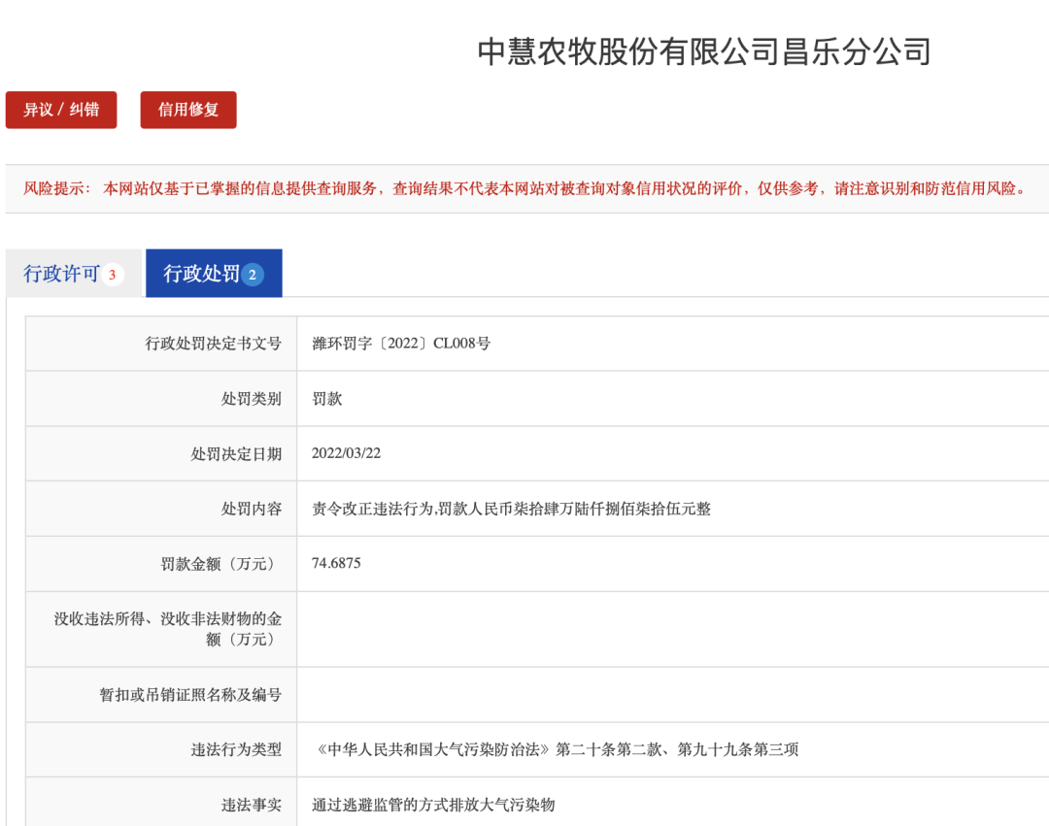Viewport: 1049px width, 826px height.
Task: Click the 违法行为类型 label
Action: point(236,750)
